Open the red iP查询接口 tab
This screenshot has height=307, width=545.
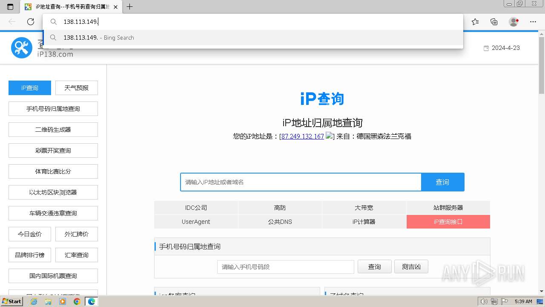tap(448, 222)
